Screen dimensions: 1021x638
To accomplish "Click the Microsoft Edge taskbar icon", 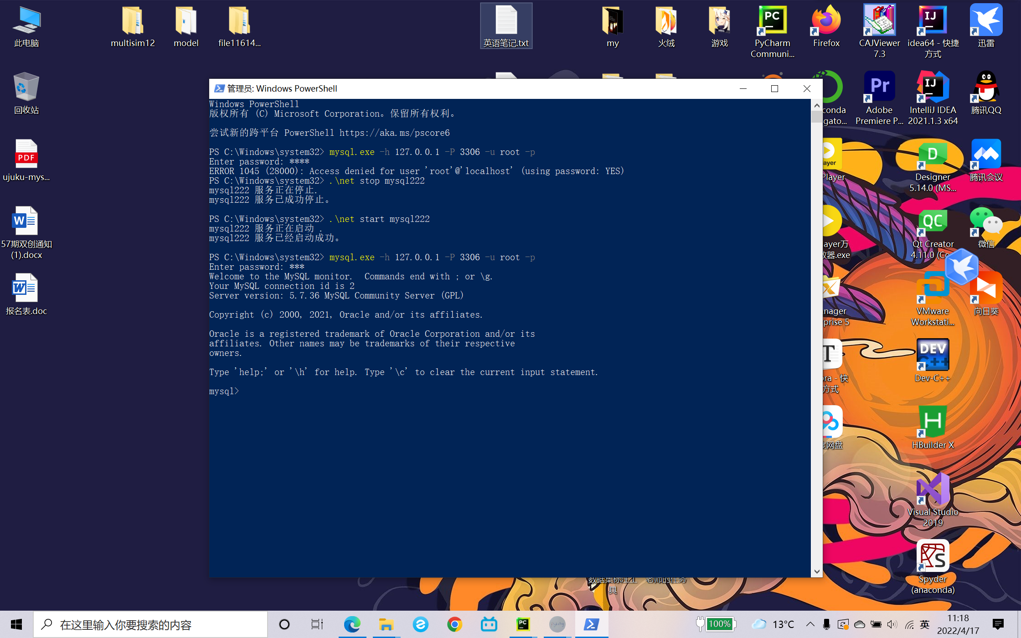I will pos(352,624).
